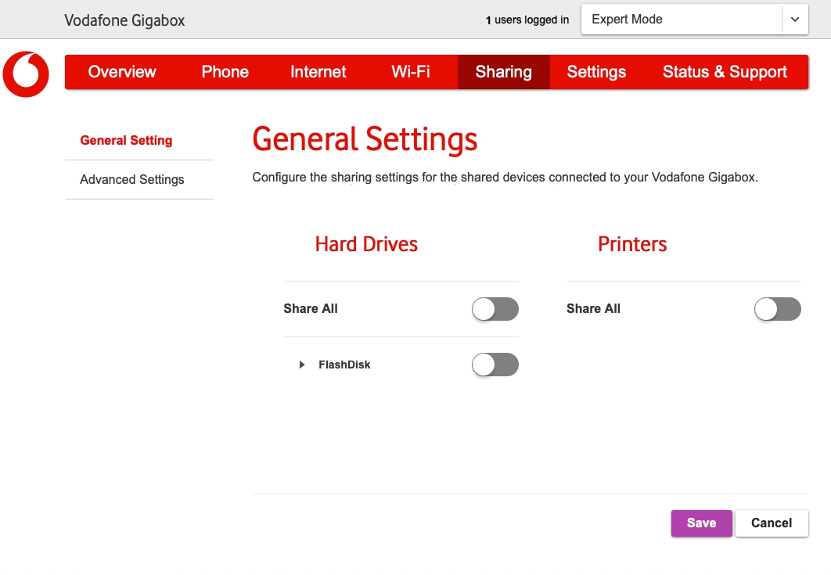Open Advanced Settings in sidebar
This screenshot has width=831, height=575.
tap(132, 180)
